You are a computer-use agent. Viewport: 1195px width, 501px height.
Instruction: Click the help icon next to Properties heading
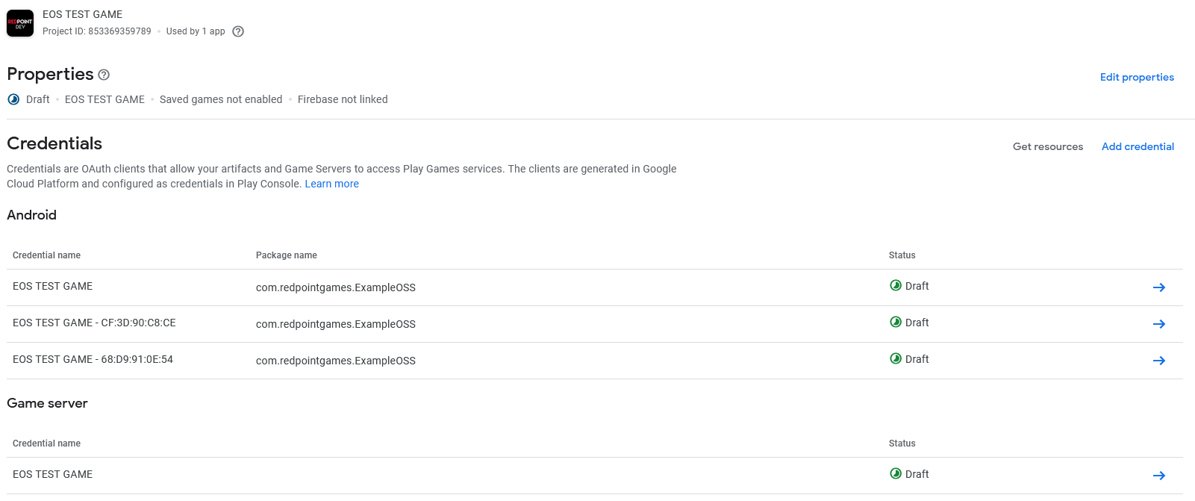tap(104, 75)
